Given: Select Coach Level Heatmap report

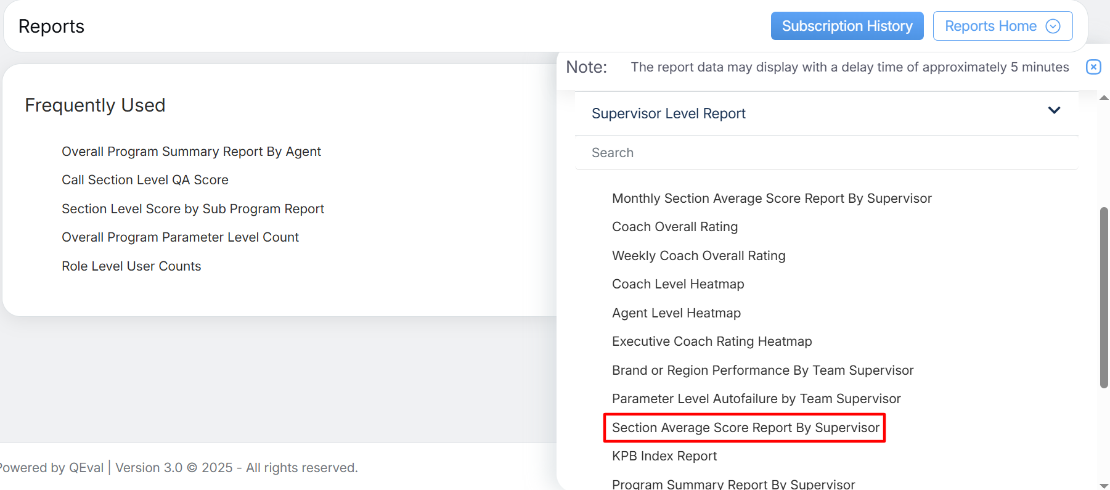Looking at the screenshot, I should [678, 284].
